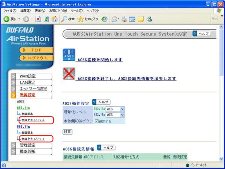The image size is (225, 169).
Task: Click the ログアウト button
Action: pyautogui.click(x=36, y=58)
